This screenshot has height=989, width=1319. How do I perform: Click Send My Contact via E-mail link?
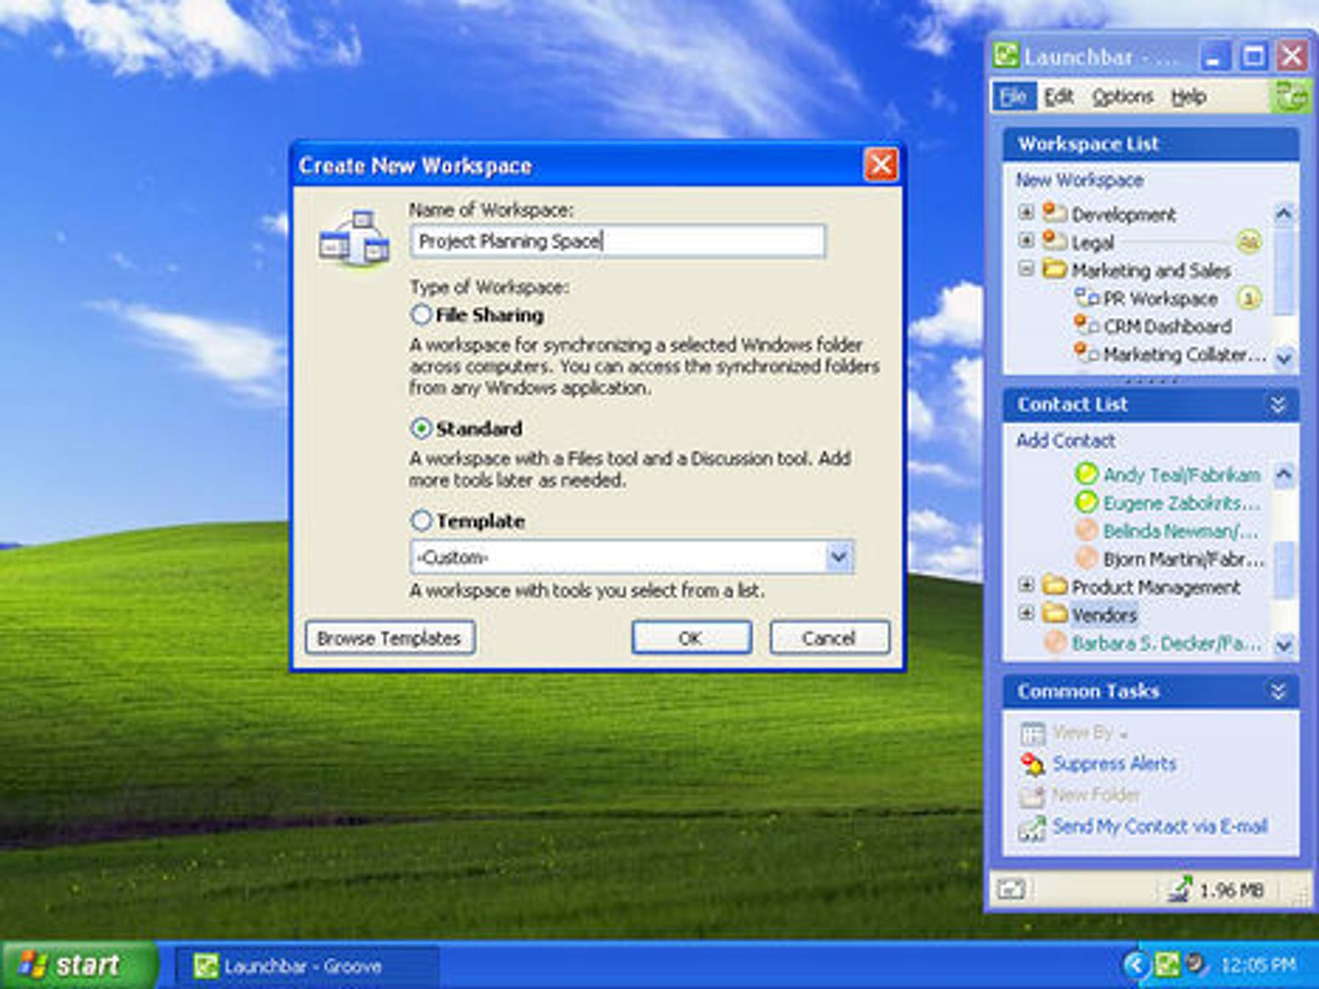(1160, 826)
